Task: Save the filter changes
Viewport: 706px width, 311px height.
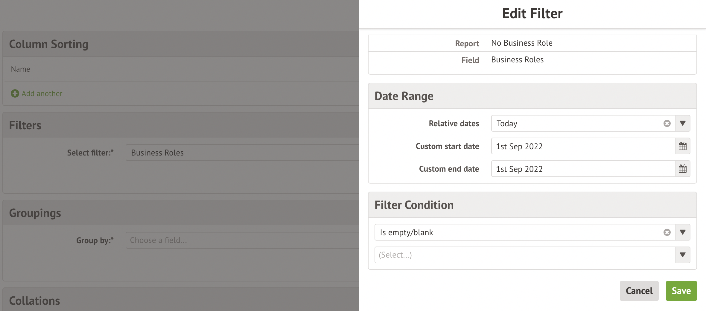Action: (681, 291)
